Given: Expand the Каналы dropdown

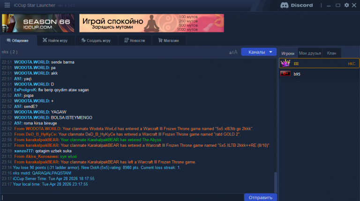Looking at the screenshot, I should click(x=259, y=52).
